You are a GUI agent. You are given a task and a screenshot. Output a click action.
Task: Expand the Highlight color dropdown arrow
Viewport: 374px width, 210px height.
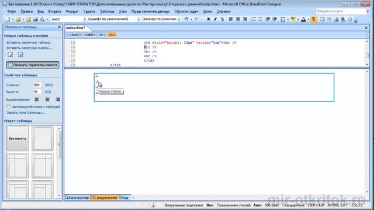pos(298,19)
